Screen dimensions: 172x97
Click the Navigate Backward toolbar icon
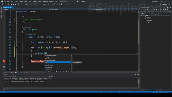[3, 4]
